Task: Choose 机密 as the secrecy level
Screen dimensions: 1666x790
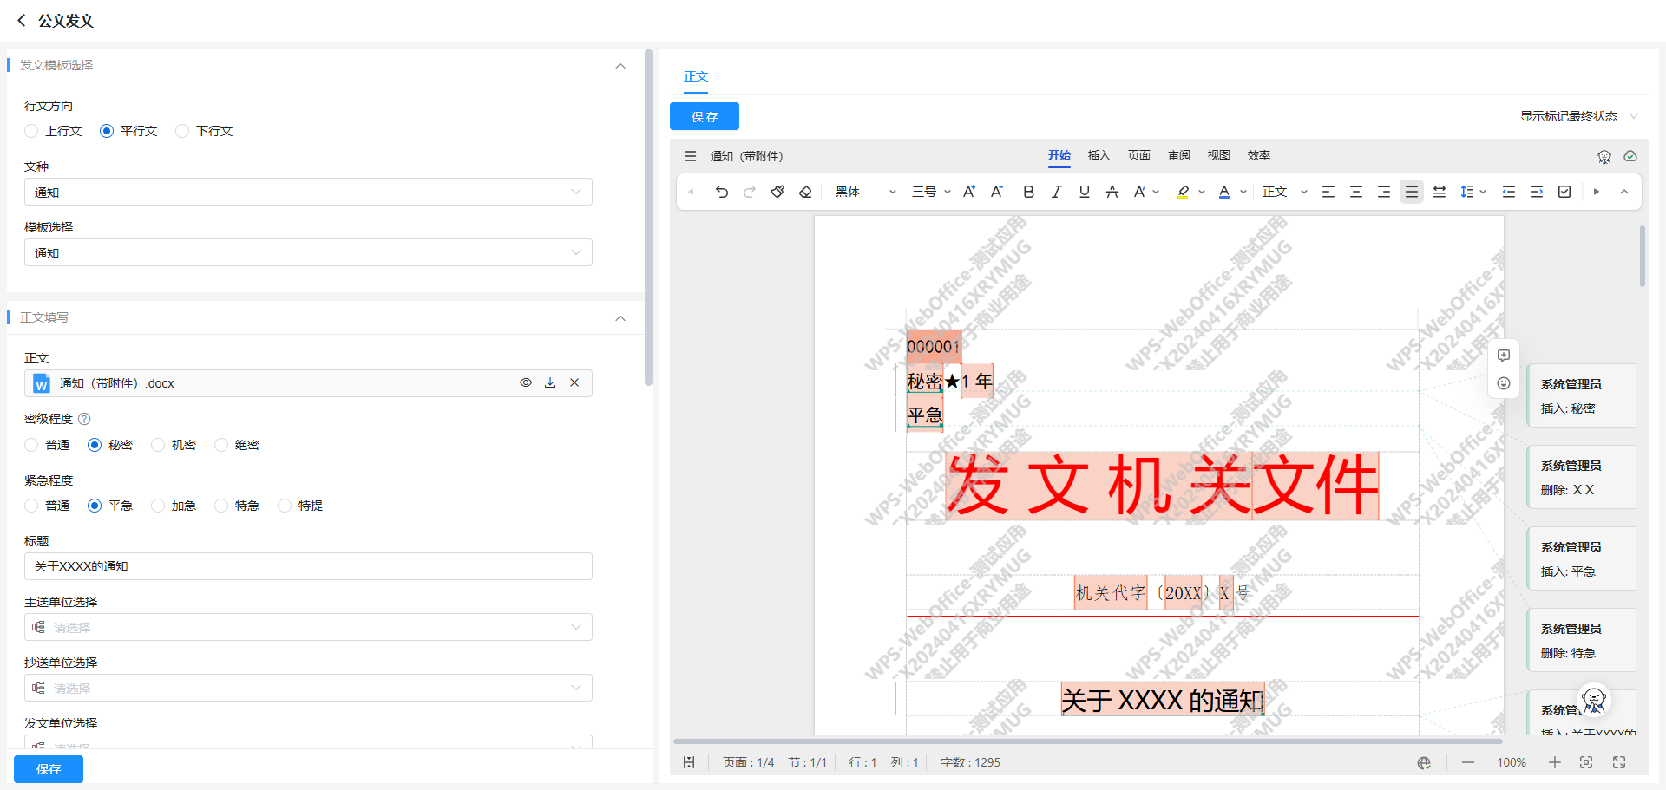Action: (158, 445)
